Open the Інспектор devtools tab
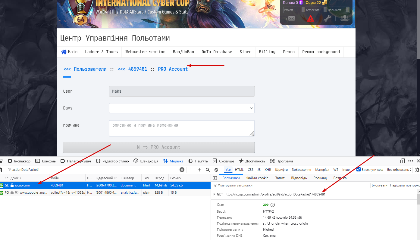Viewport: 420px width, 240px height. (x=19, y=161)
